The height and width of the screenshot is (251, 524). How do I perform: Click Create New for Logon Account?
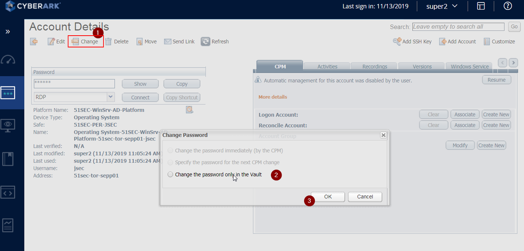[x=496, y=114]
